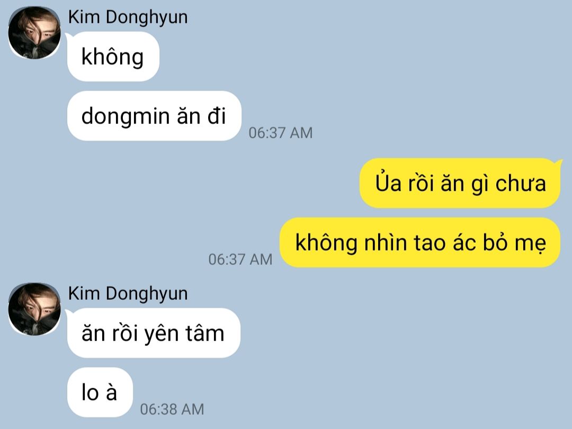Tap Kim Donghyun's avatar beside "ăn rồi yên tâm"

pyautogui.click(x=34, y=309)
